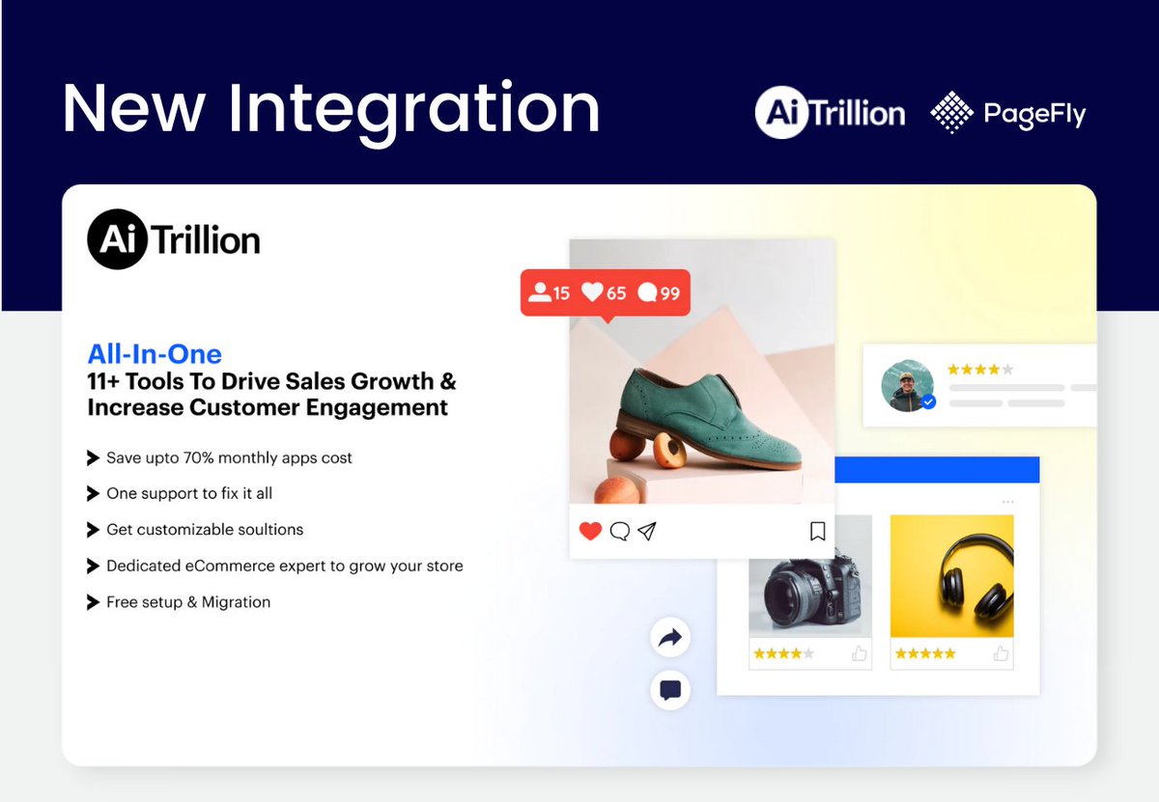Click the PageFly logo in the header

pos(1007,114)
